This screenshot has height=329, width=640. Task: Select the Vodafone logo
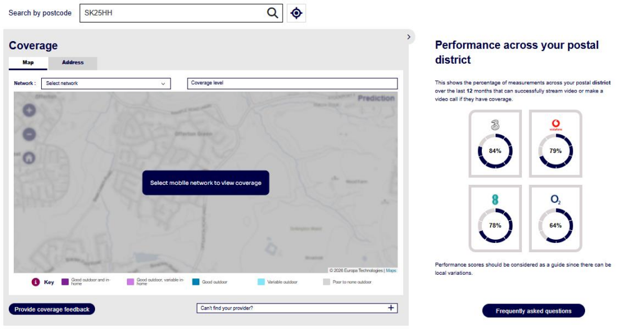[556, 125]
